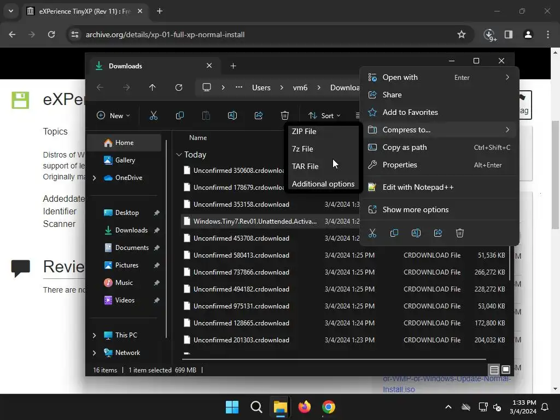Open Chrome downloads icon
Viewport: 560px width, 420px height.
pyautogui.click(x=489, y=34)
